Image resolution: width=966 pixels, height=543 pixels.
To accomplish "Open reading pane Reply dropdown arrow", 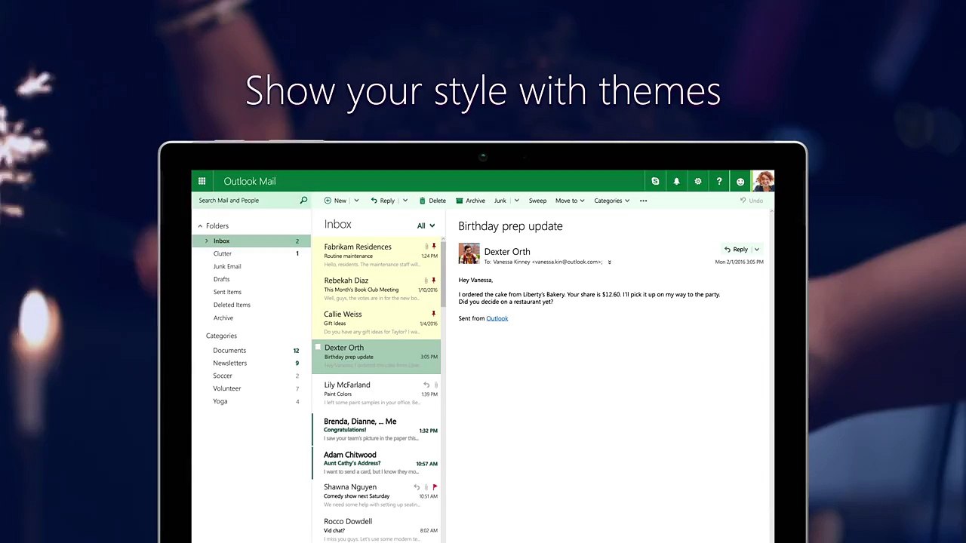I will (757, 250).
